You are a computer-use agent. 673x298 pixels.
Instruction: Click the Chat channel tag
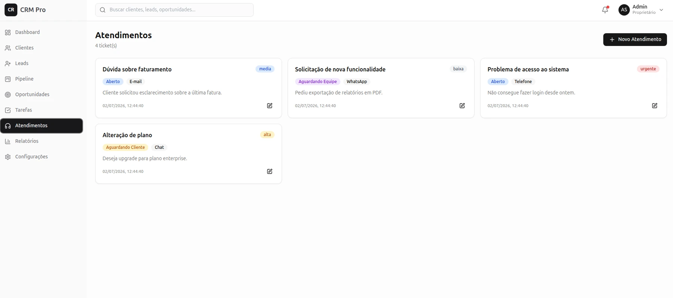159,148
